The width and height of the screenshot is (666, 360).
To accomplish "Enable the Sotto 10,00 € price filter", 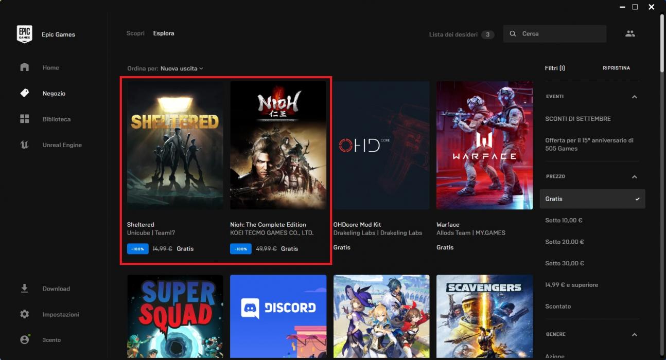I will [564, 221].
